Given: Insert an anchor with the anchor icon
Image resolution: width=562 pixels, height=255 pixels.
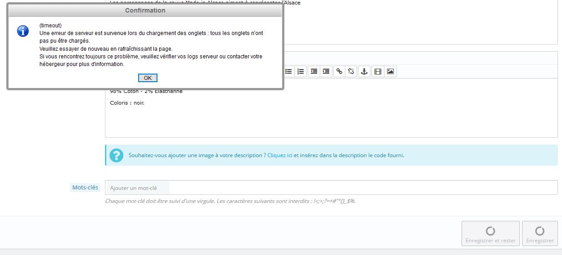Looking at the screenshot, I should (x=364, y=71).
